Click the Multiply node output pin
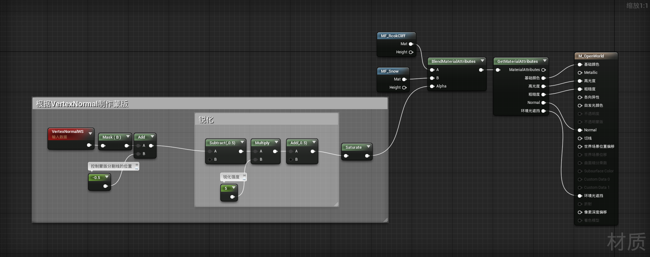The width and height of the screenshot is (650, 257). pos(275,152)
